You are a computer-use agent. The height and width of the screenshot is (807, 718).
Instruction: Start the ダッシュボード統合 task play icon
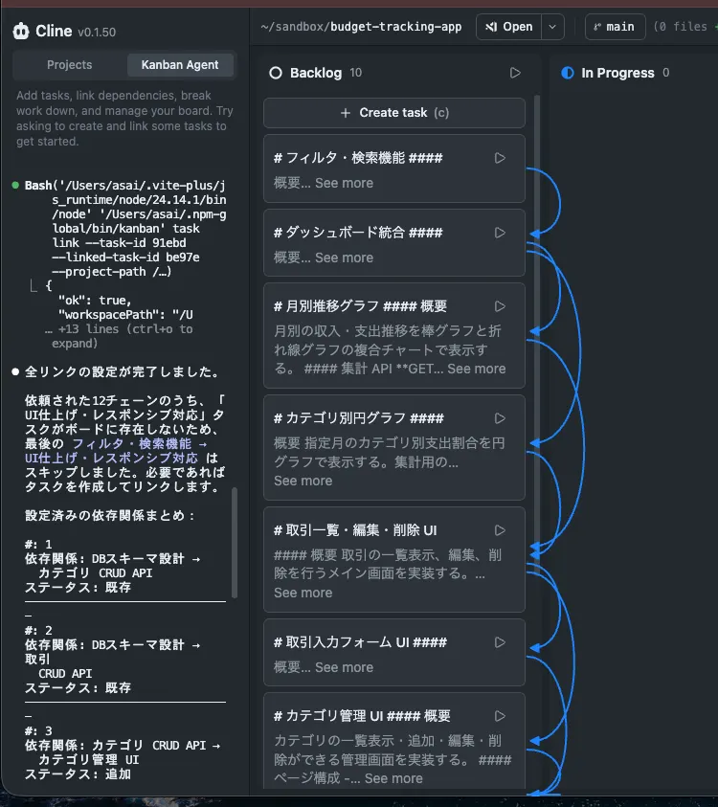pyautogui.click(x=500, y=233)
